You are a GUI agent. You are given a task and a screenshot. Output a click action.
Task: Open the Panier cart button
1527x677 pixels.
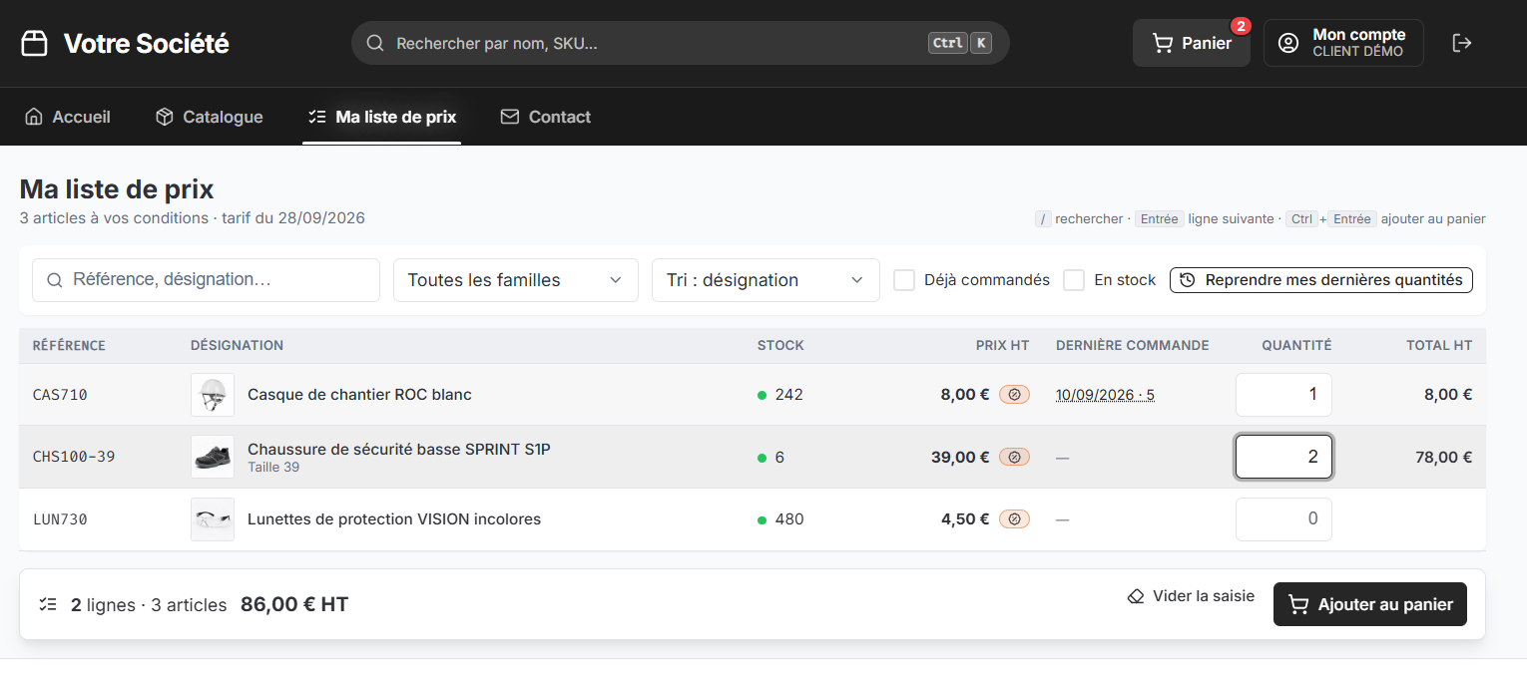pos(1192,43)
